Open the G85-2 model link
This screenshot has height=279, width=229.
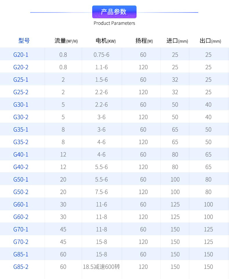[21, 267]
